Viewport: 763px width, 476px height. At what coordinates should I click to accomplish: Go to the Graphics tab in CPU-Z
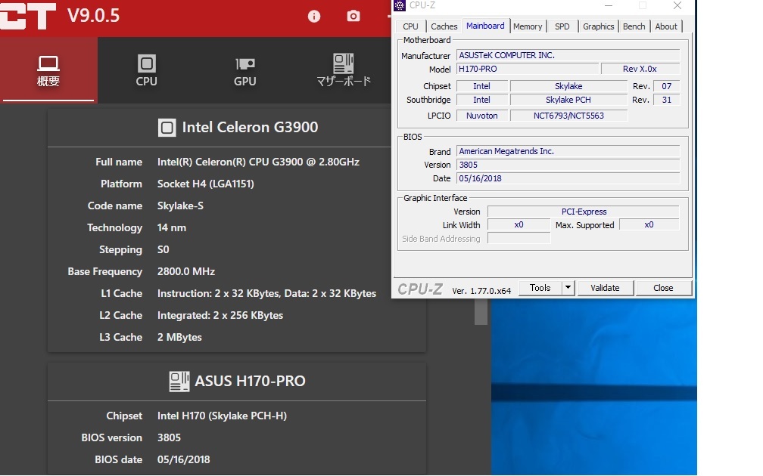[598, 26]
